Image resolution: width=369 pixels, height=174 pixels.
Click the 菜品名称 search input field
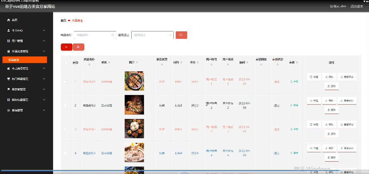[x=95, y=35]
